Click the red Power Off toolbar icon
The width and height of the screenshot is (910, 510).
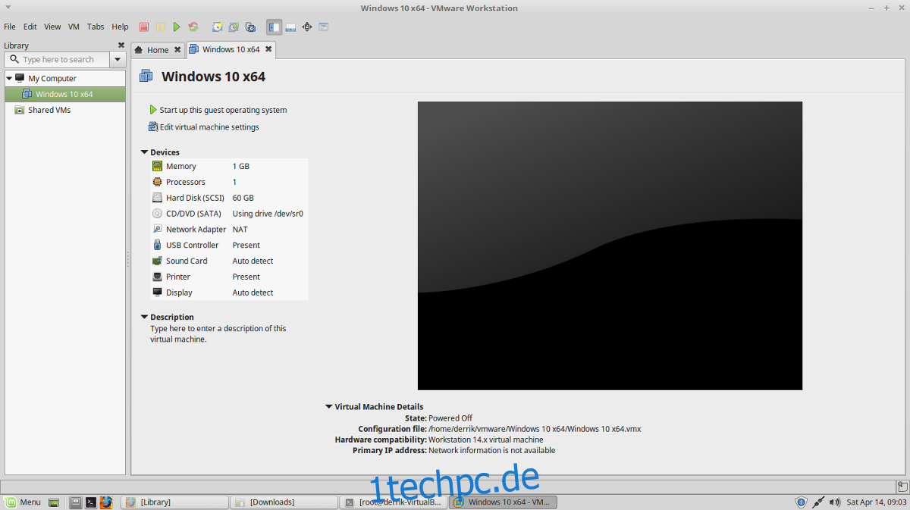point(144,27)
